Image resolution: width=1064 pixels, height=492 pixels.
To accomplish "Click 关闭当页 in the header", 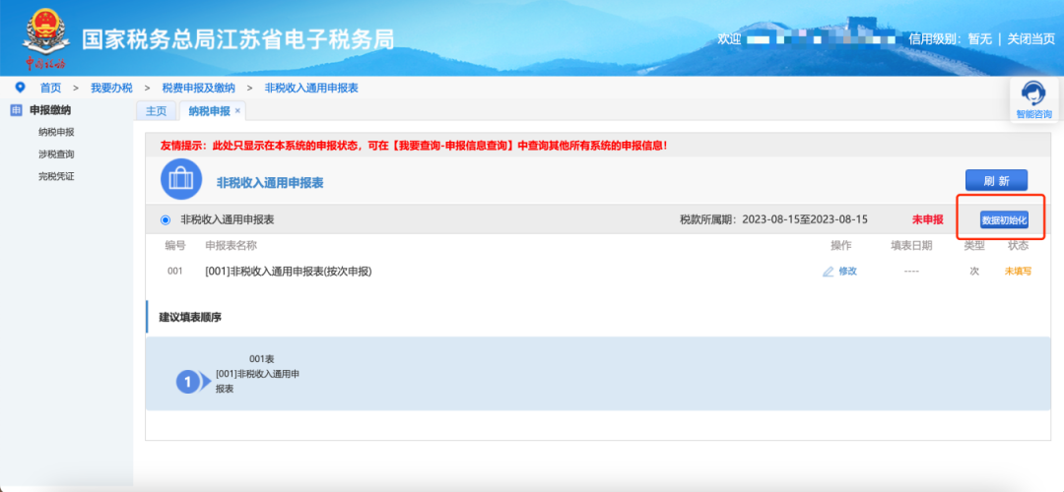I will [1031, 39].
